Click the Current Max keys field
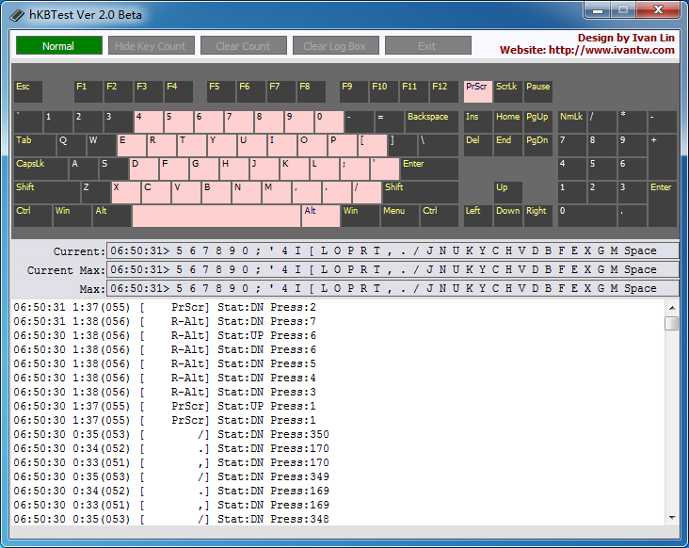This screenshot has height=548, width=689. pos(393,270)
